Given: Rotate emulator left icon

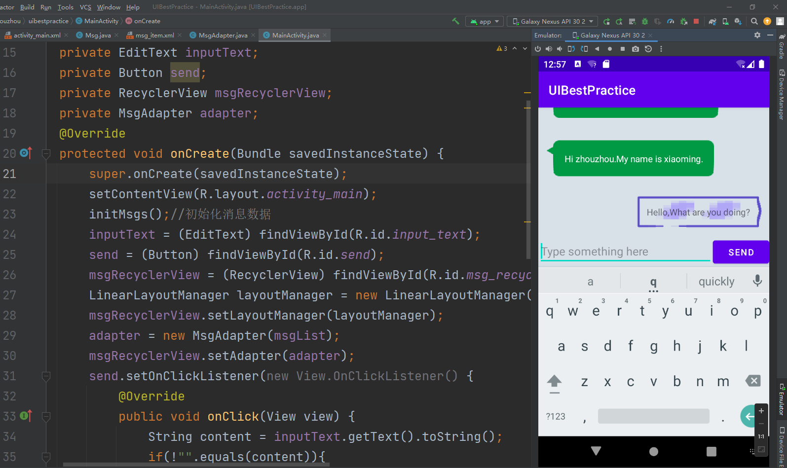Looking at the screenshot, I should pyautogui.click(x=571, y=49).
